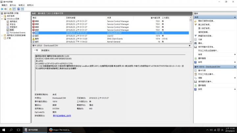Click the Back arrow in the toolbar
The width and height of the screenshot is (237, 133).
(x=2, y=9)
